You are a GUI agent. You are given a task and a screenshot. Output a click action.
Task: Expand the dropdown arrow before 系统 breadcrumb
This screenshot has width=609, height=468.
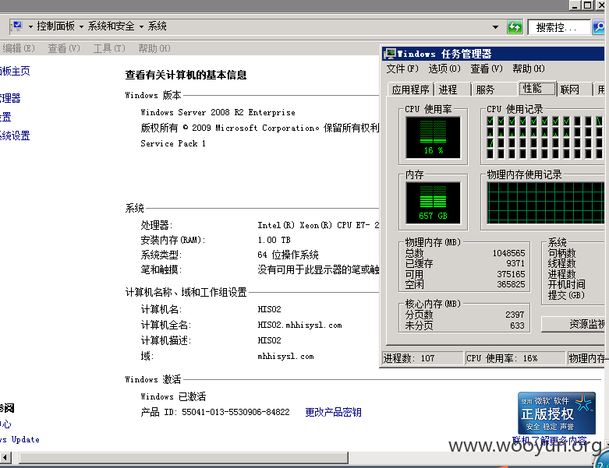tap(141, 26)
